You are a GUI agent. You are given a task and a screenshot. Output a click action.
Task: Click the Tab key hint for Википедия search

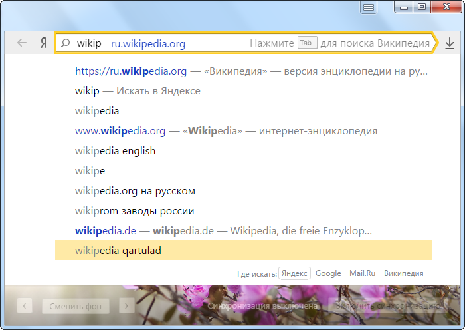[307, 43]
